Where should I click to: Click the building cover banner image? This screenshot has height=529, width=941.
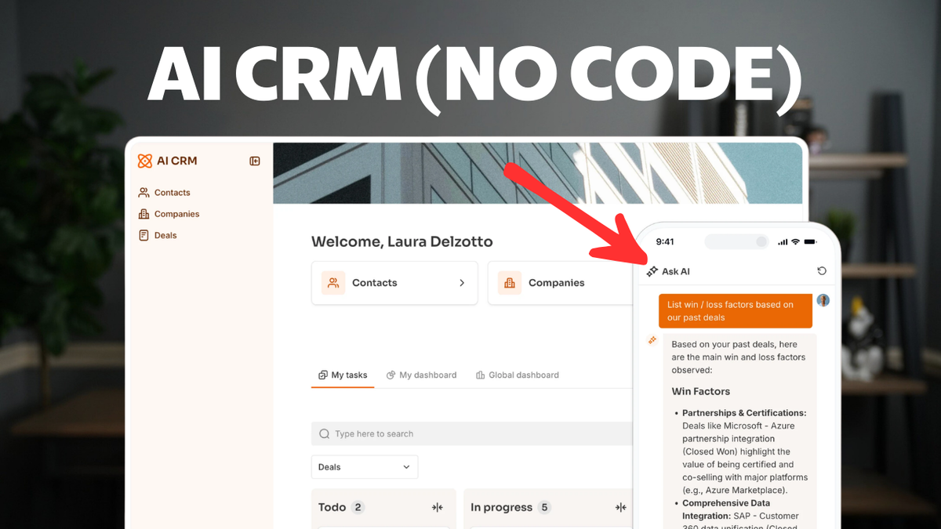540,172
